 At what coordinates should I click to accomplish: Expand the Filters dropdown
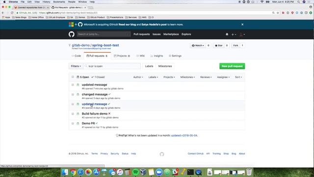pos(76,66)
